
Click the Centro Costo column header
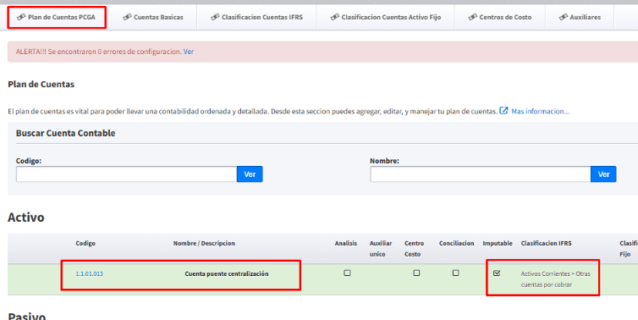tap(415, 249)
